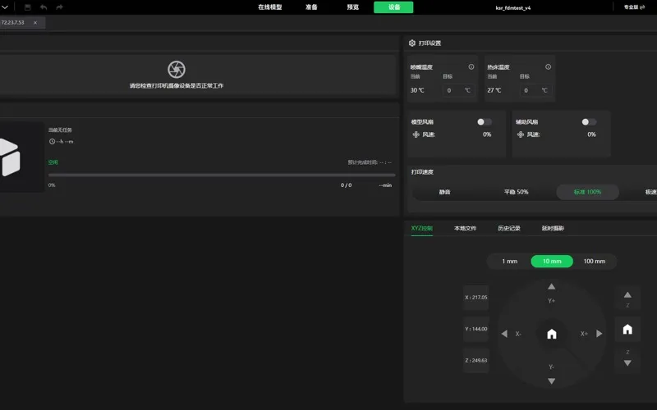Raise Z axis with the up arrow
Viewport: 657px width, 410px height.
[x=627, y=295]
